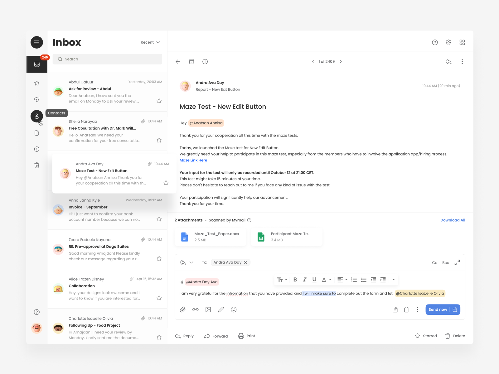Open the Trash folder in the sidebar
499x374 pixels.
point(37,165)
